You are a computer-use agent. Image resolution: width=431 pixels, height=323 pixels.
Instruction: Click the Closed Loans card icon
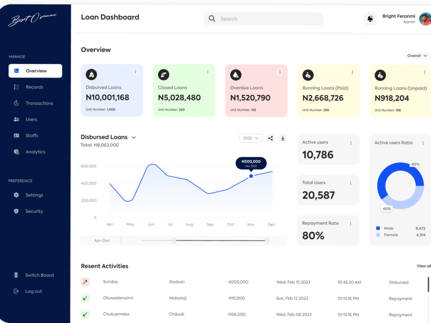tap(163, 75)
